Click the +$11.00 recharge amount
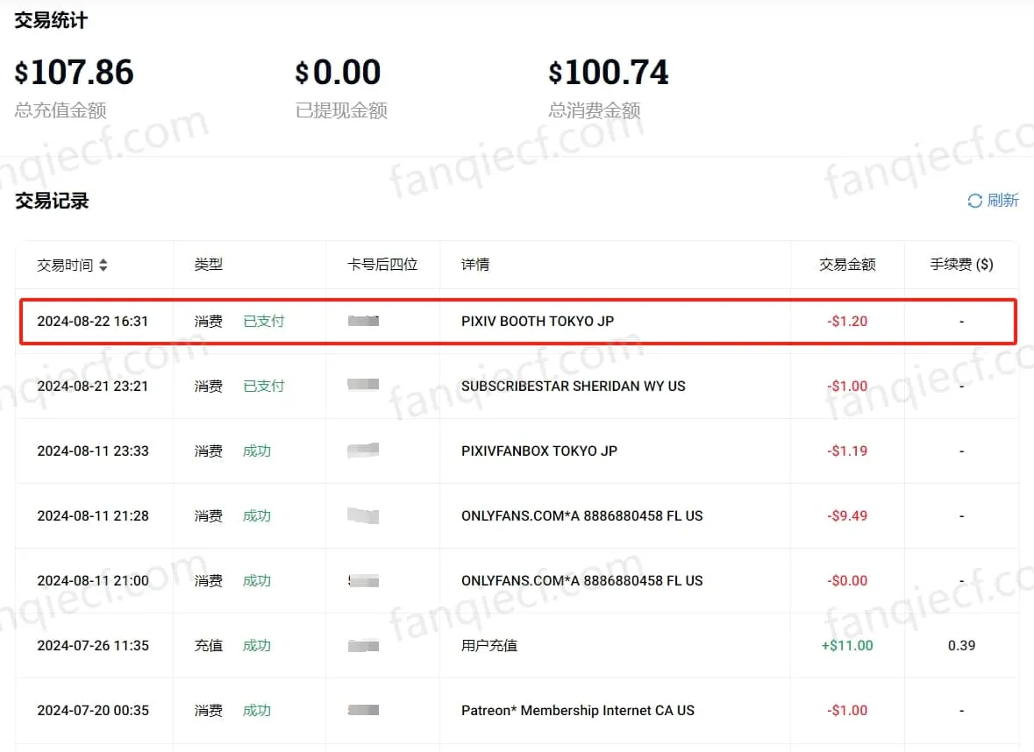 coord(846,646)
